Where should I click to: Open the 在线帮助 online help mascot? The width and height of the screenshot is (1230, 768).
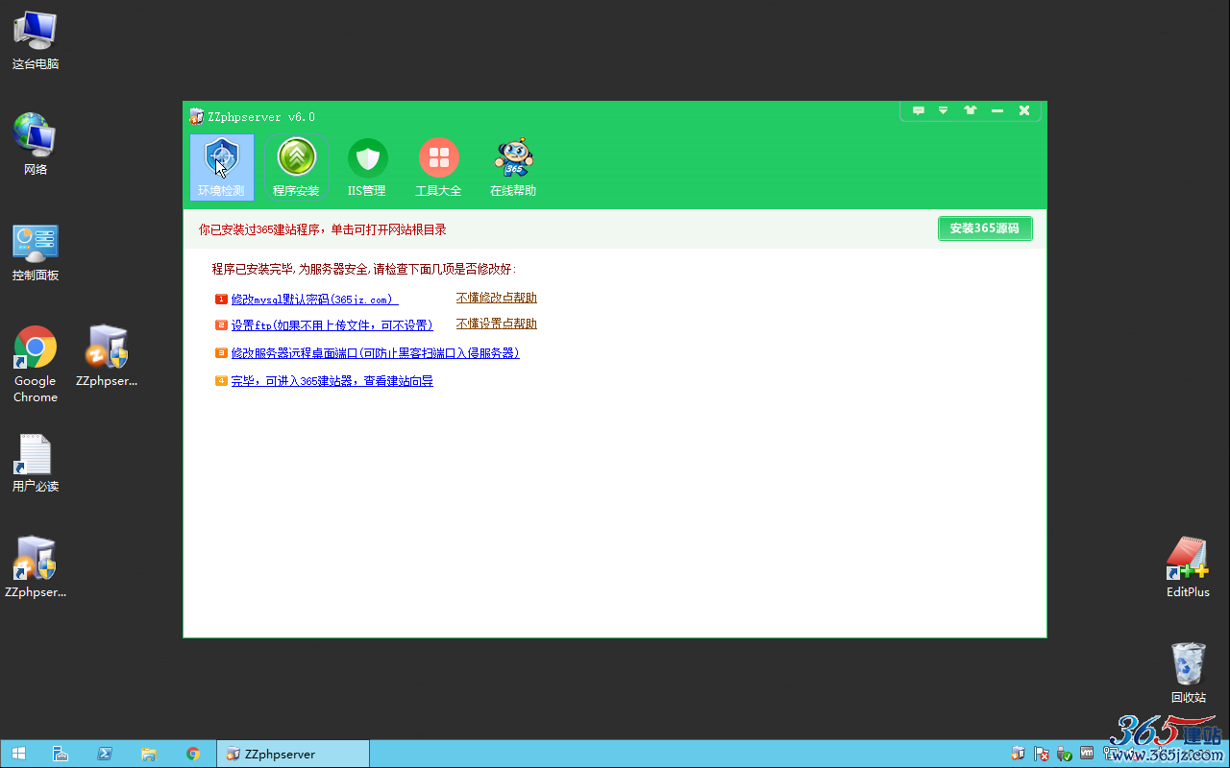pyautogui.click(x=513, y=167)
